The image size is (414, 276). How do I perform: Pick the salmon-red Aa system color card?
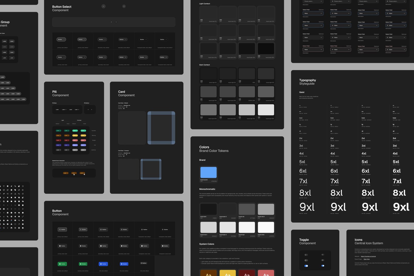[266, 273]
